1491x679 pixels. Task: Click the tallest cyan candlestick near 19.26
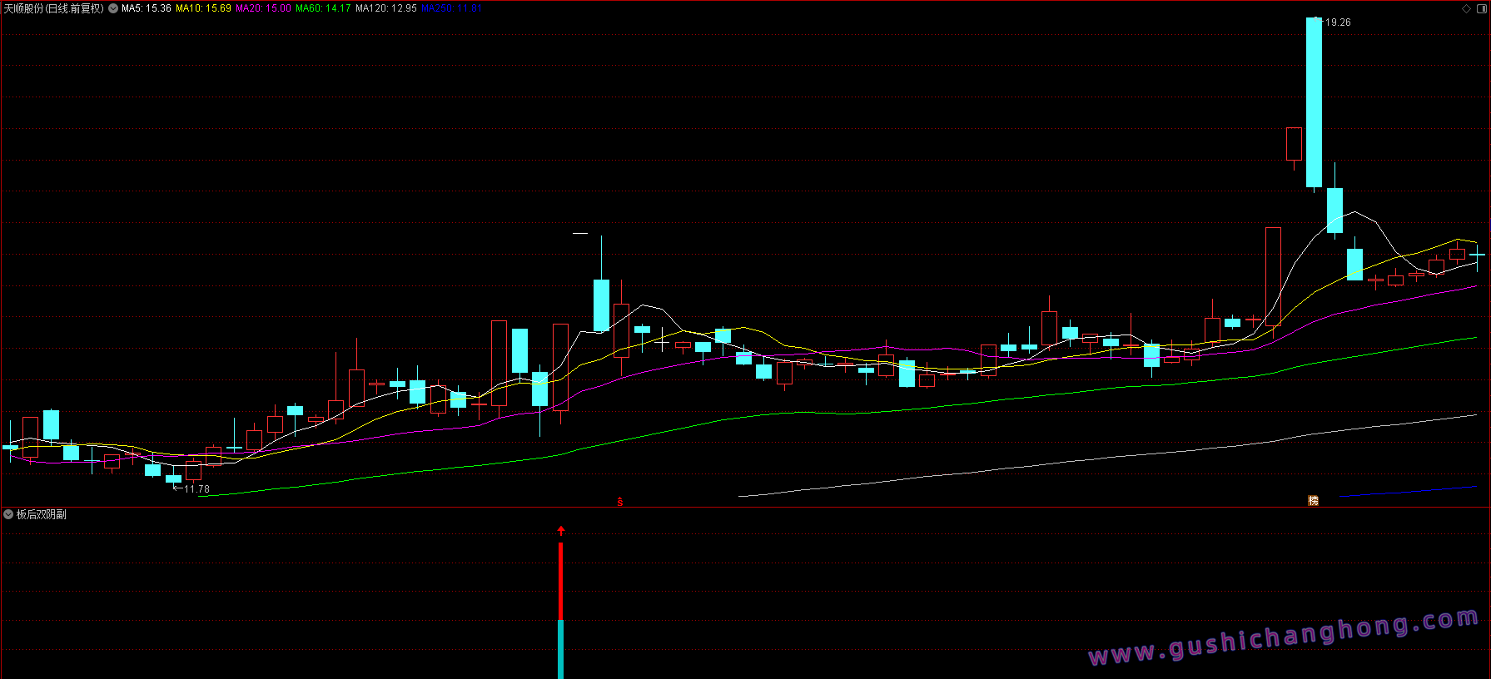click(x=1314, y=102)
